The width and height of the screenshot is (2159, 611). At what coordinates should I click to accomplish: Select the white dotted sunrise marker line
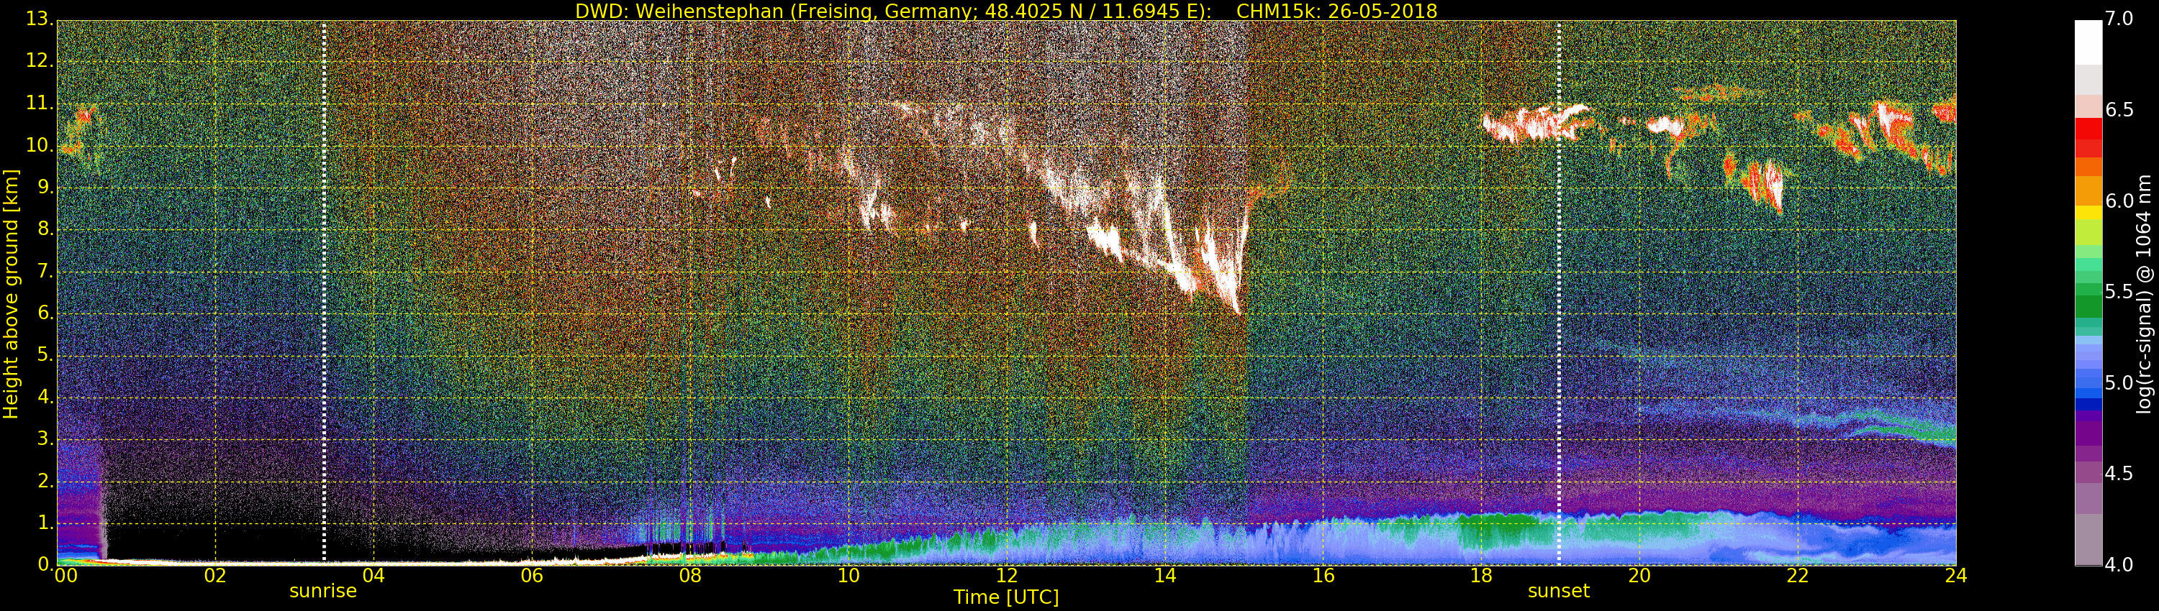(325, 293)
